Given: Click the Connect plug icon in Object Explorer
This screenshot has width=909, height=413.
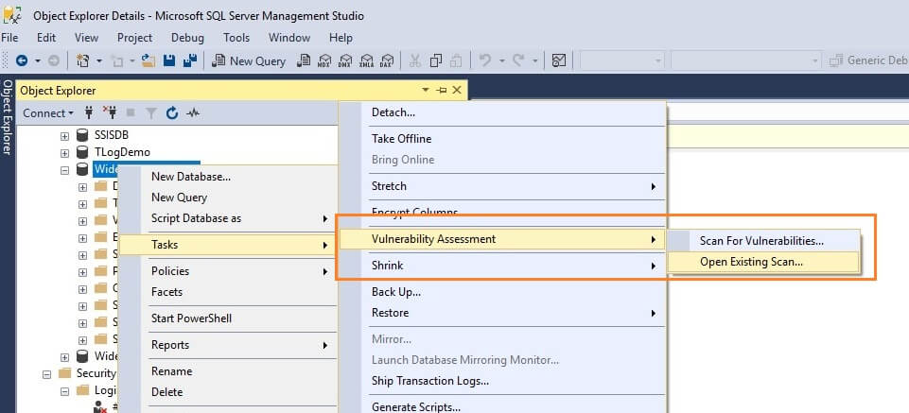Looking at the screenshot, I should point(89,112).
